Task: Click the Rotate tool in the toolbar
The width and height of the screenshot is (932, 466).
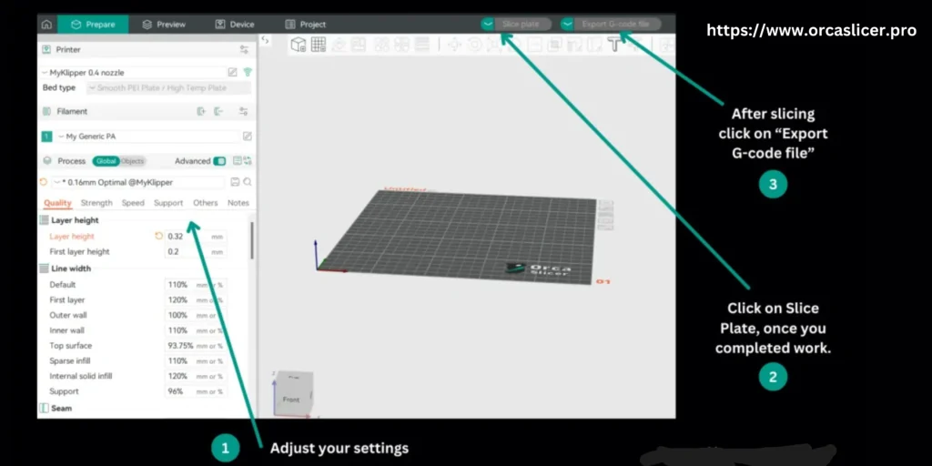Action: 474,45
